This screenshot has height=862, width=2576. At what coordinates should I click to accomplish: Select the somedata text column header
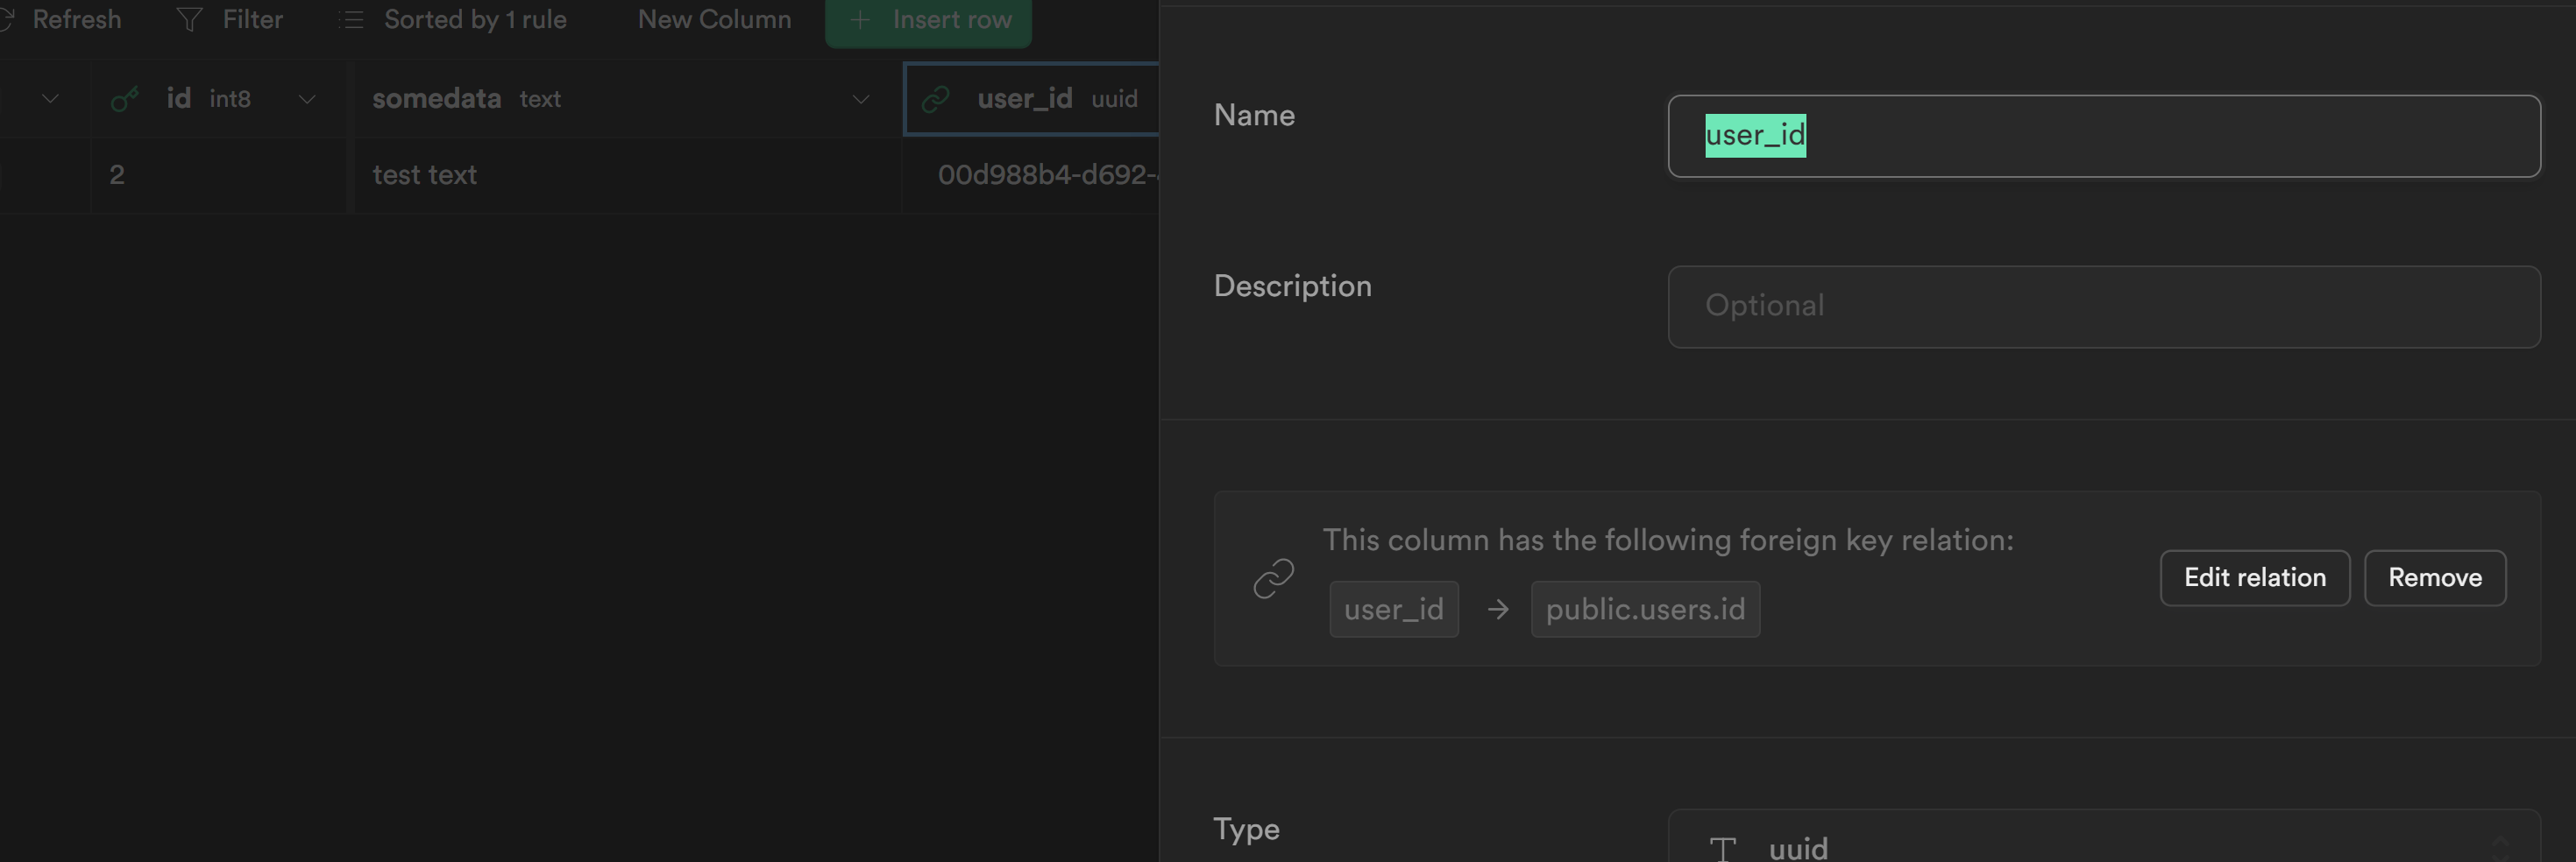pyautogui.click(x=628, y=98)
